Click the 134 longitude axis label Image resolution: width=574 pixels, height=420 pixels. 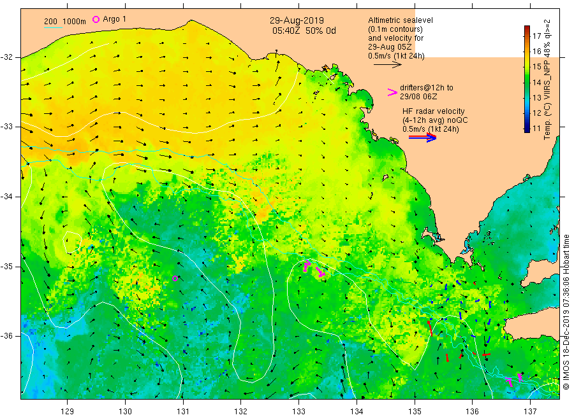[357, 412]
